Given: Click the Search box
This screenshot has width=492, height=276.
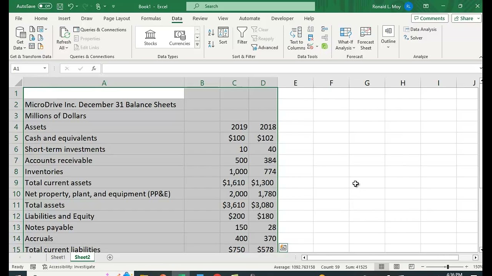Looking at the screenshot, I should (251, 6).
